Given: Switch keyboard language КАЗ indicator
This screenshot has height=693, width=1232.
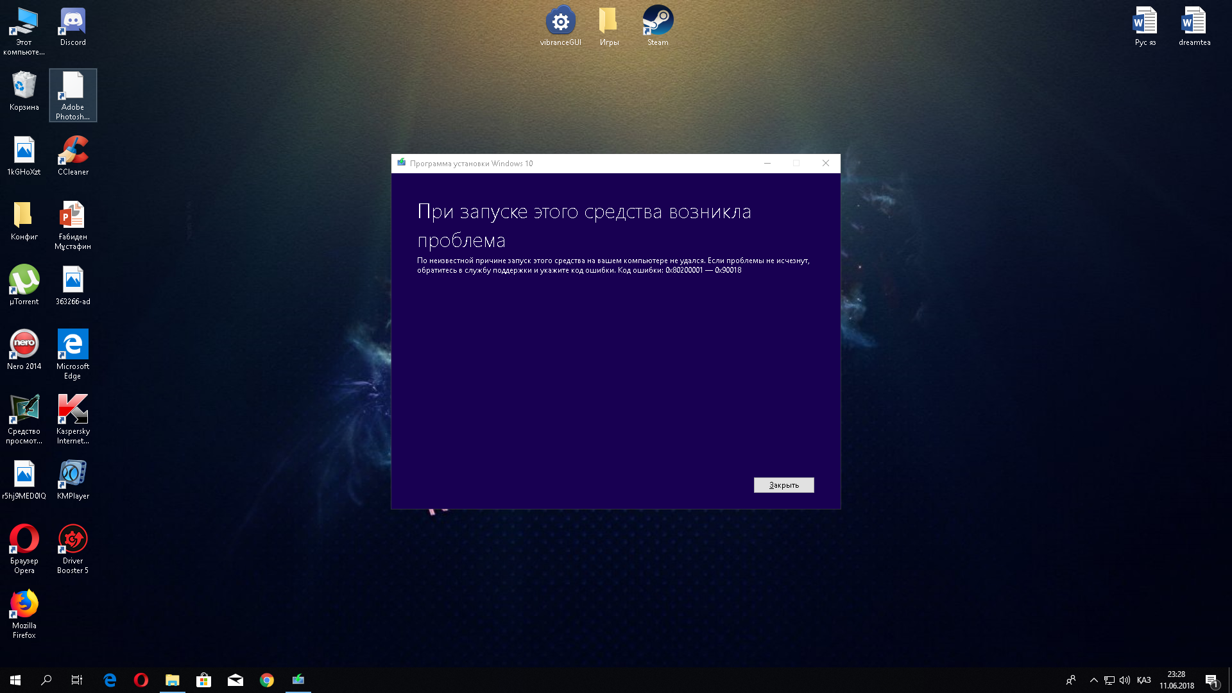Looking at the screenshot, I should click(x=1143, y=680).
